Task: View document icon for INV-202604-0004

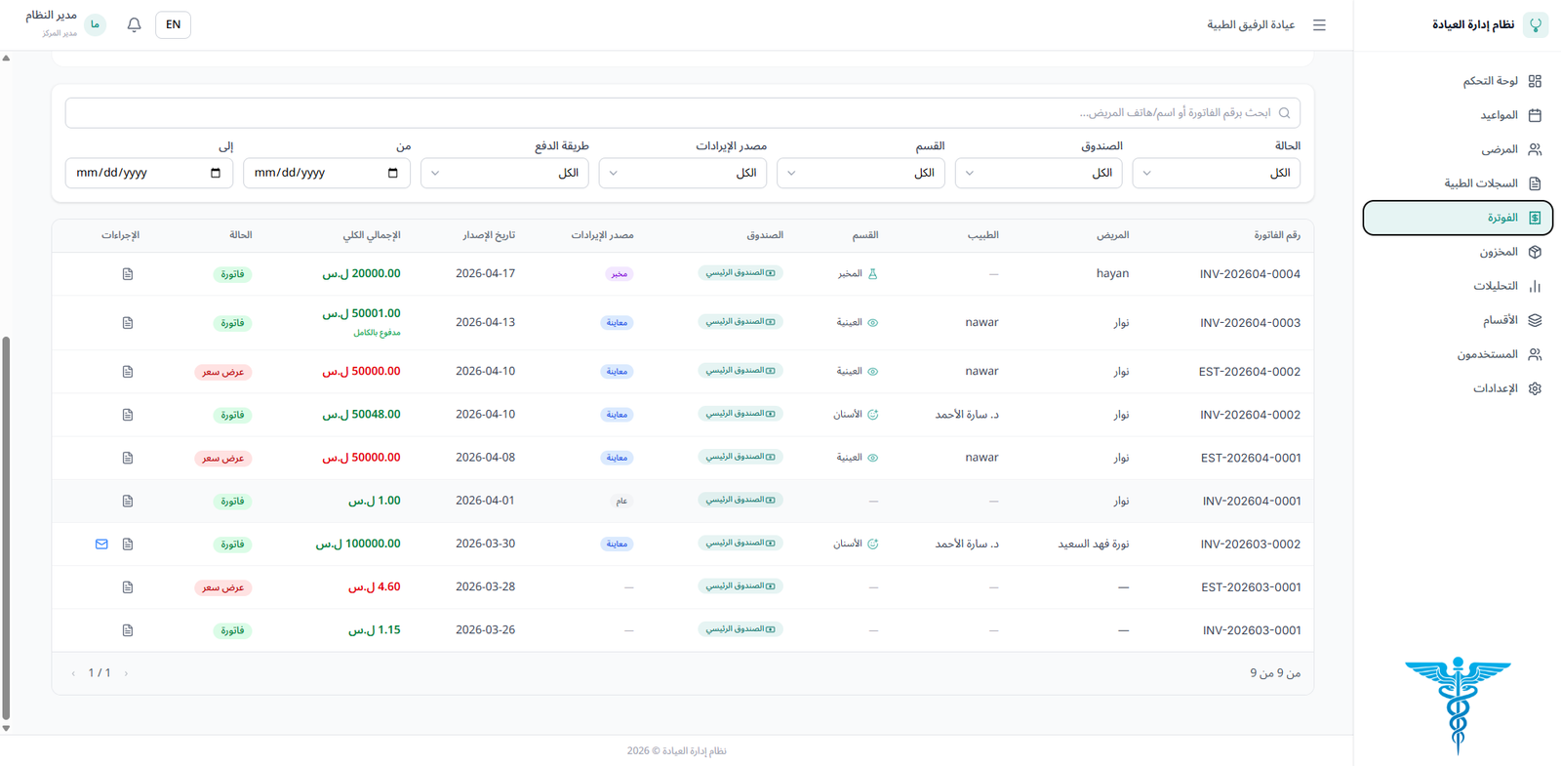Action: (128, 274)
